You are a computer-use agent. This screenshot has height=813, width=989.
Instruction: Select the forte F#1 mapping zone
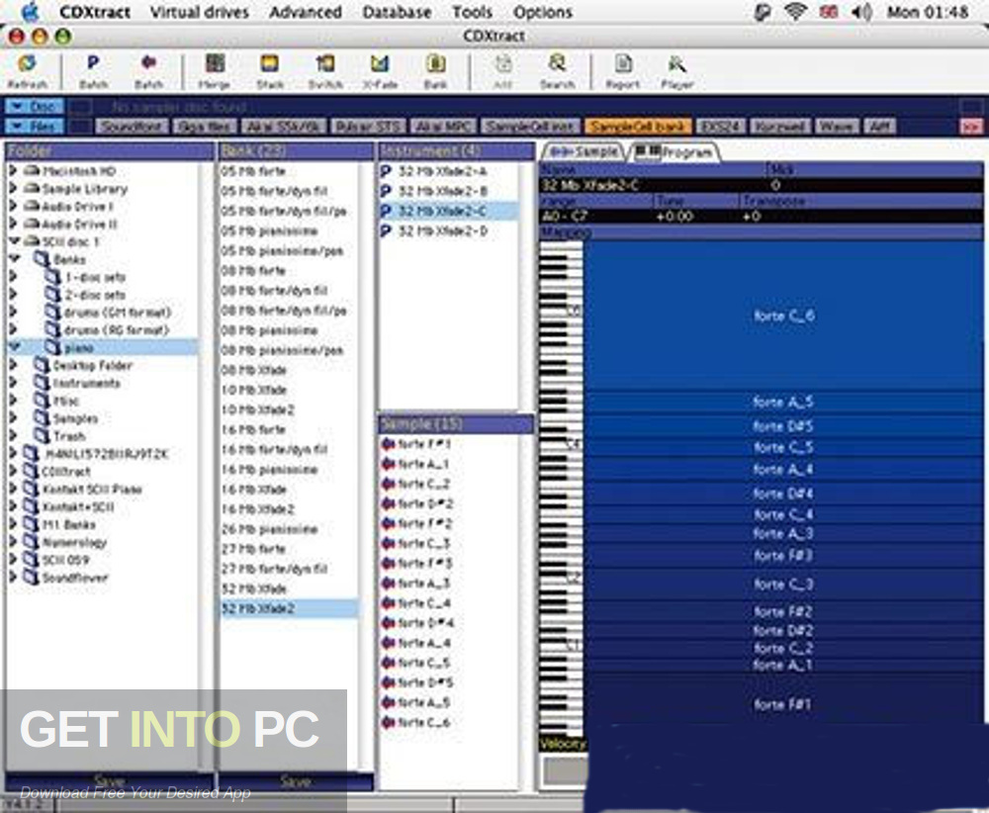click(x=783, y=704)
